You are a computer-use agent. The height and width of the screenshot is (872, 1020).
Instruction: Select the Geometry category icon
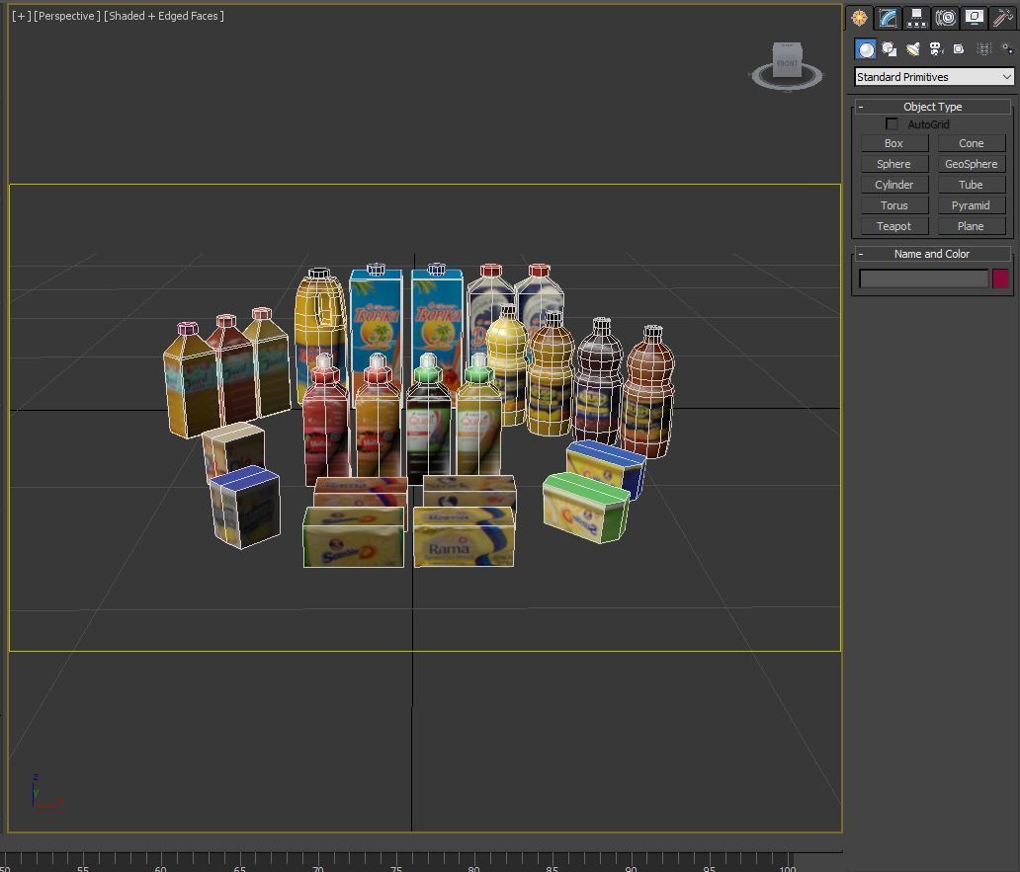click(x=866, y=49)
